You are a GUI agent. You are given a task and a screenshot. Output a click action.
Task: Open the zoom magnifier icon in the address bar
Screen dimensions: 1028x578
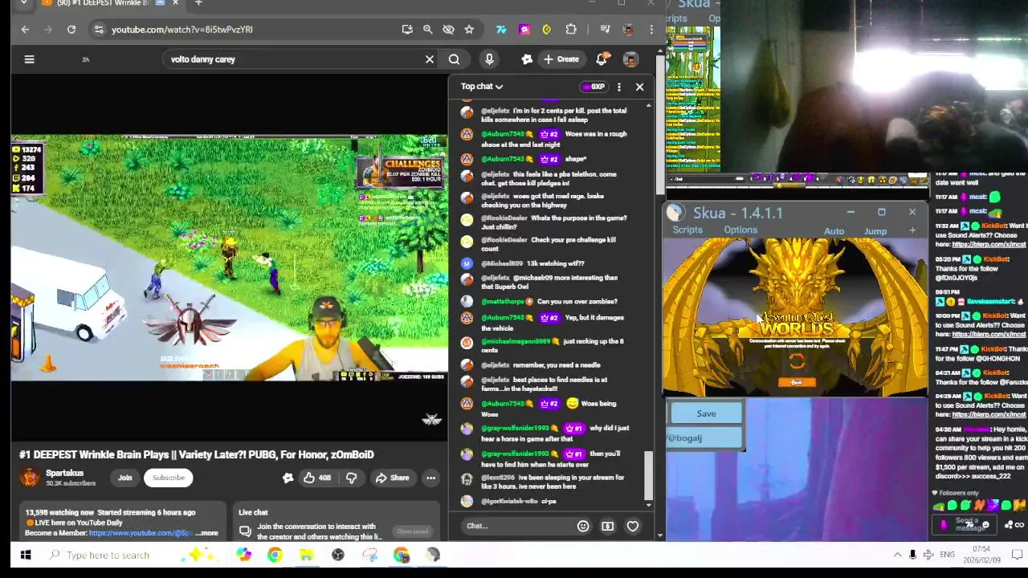[428, 30]
